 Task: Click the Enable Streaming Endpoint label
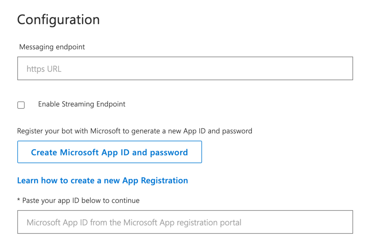(82, 104)
